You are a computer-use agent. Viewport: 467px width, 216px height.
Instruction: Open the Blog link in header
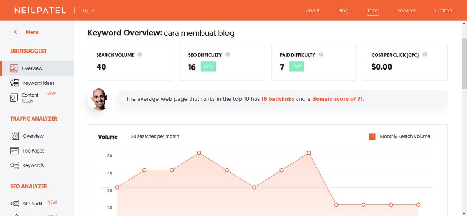(x=343, y=11)
